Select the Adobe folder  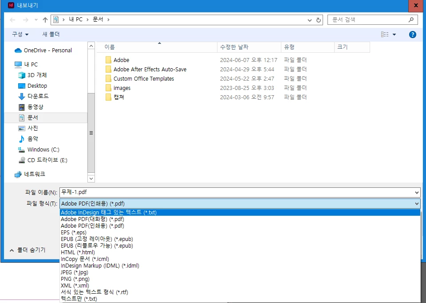coord(121,60)
